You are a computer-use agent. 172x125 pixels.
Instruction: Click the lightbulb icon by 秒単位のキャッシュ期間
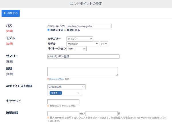point(48,106)
